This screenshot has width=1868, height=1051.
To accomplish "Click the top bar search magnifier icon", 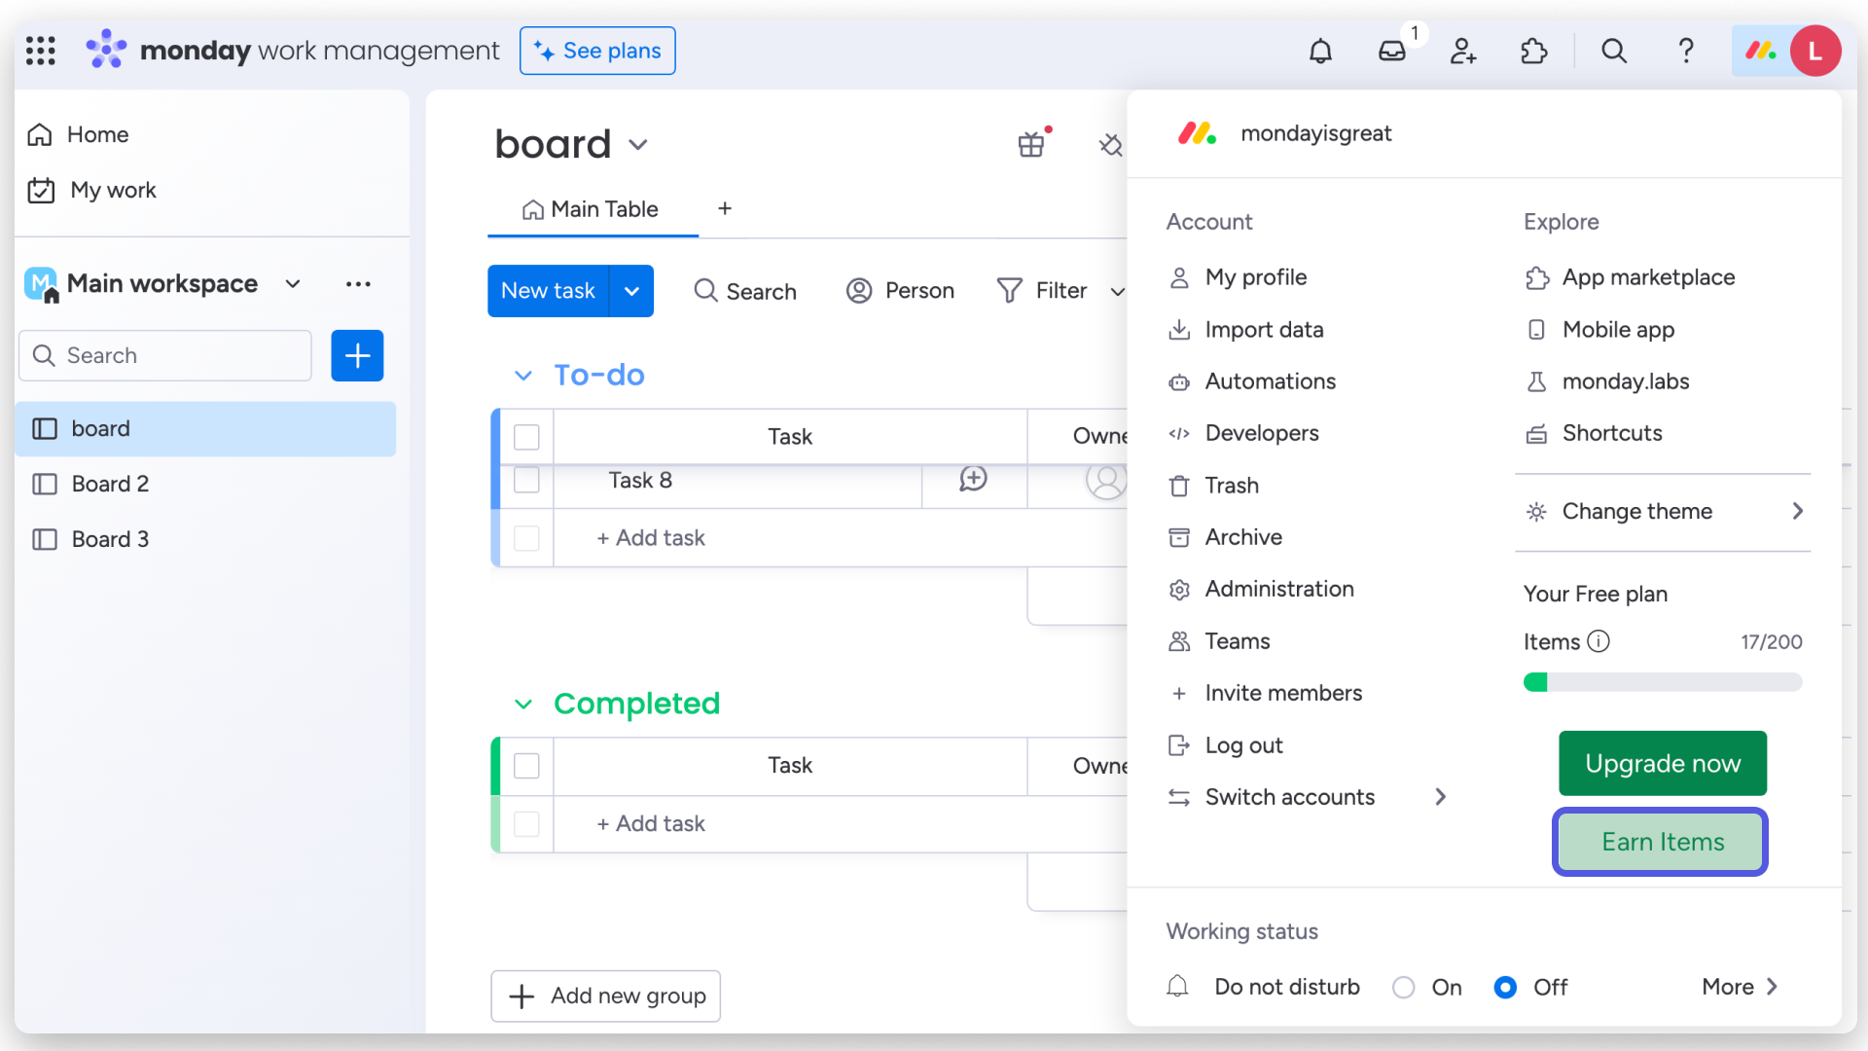I will [x=1614, y=51].
